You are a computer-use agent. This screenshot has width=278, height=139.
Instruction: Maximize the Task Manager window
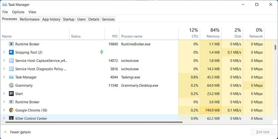point(257,4)
